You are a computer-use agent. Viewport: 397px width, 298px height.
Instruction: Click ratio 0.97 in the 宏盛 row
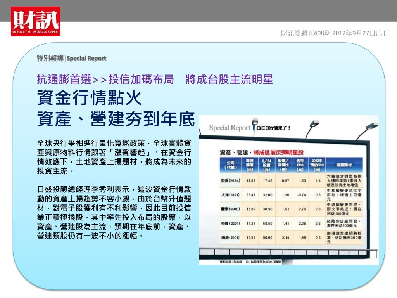pos(286,181)
